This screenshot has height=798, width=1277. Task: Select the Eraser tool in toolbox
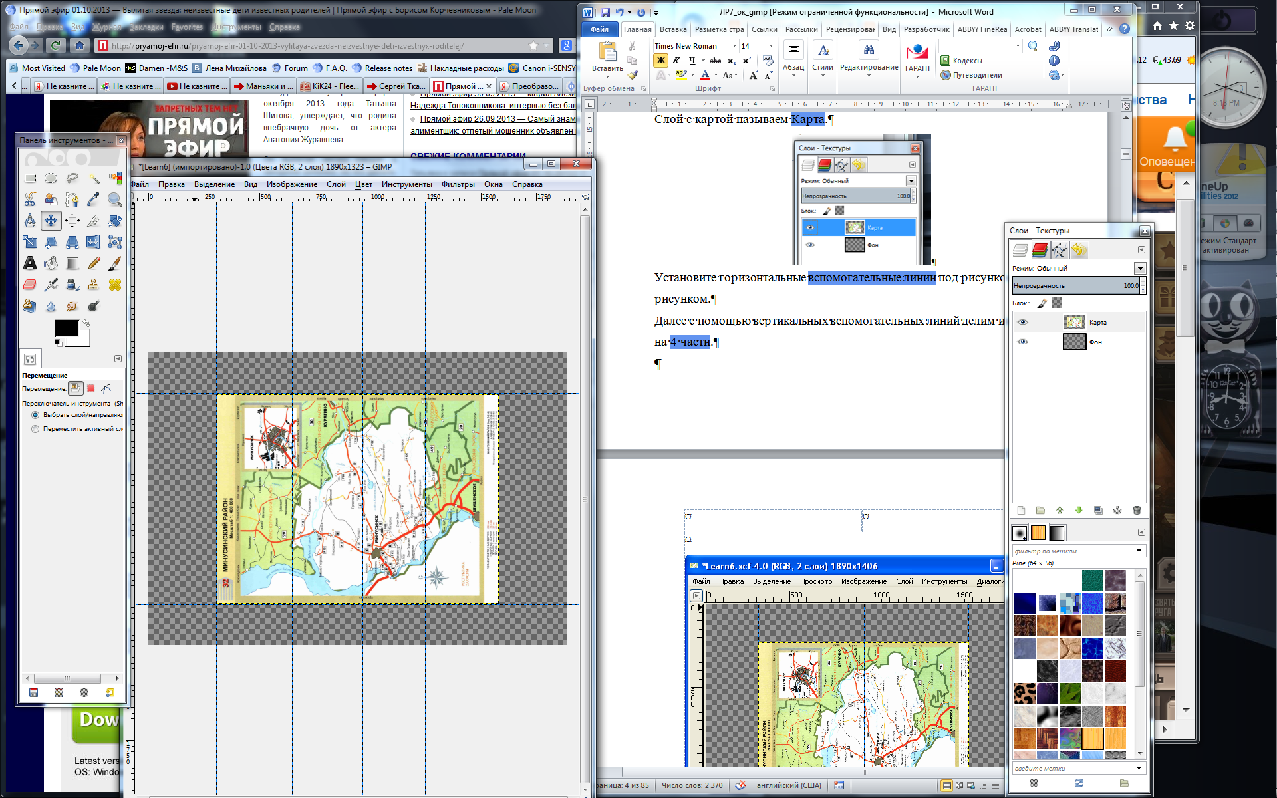30,285
